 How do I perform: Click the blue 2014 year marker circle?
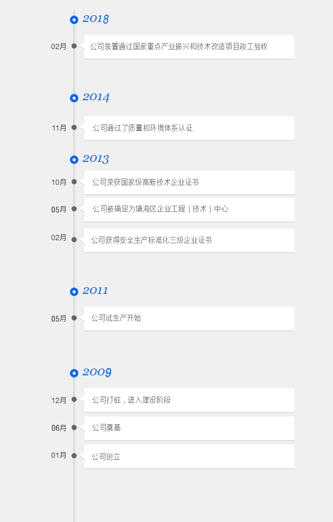coord(74,98)
